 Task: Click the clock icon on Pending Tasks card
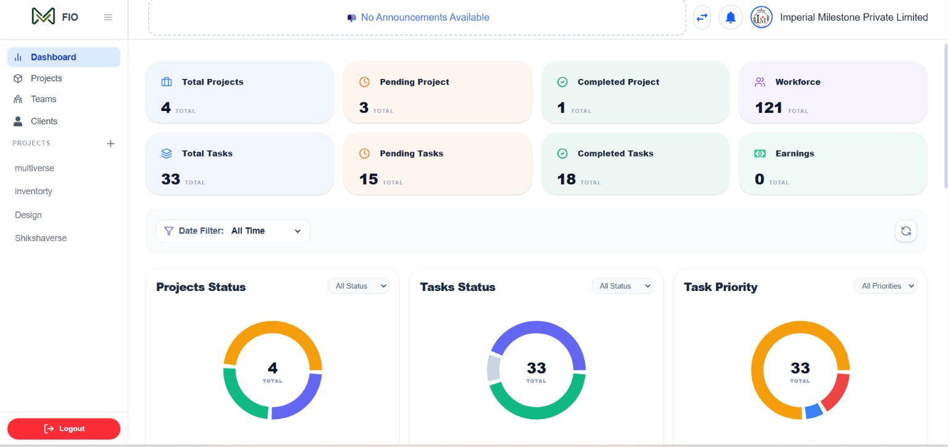click(x=364, y=154)
